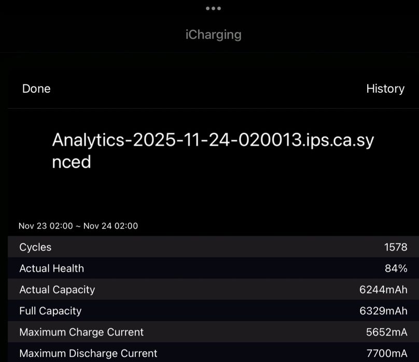Select the Cycles row label
The height and width of the screenshot is (362, 419).
(x=35, y=247)
